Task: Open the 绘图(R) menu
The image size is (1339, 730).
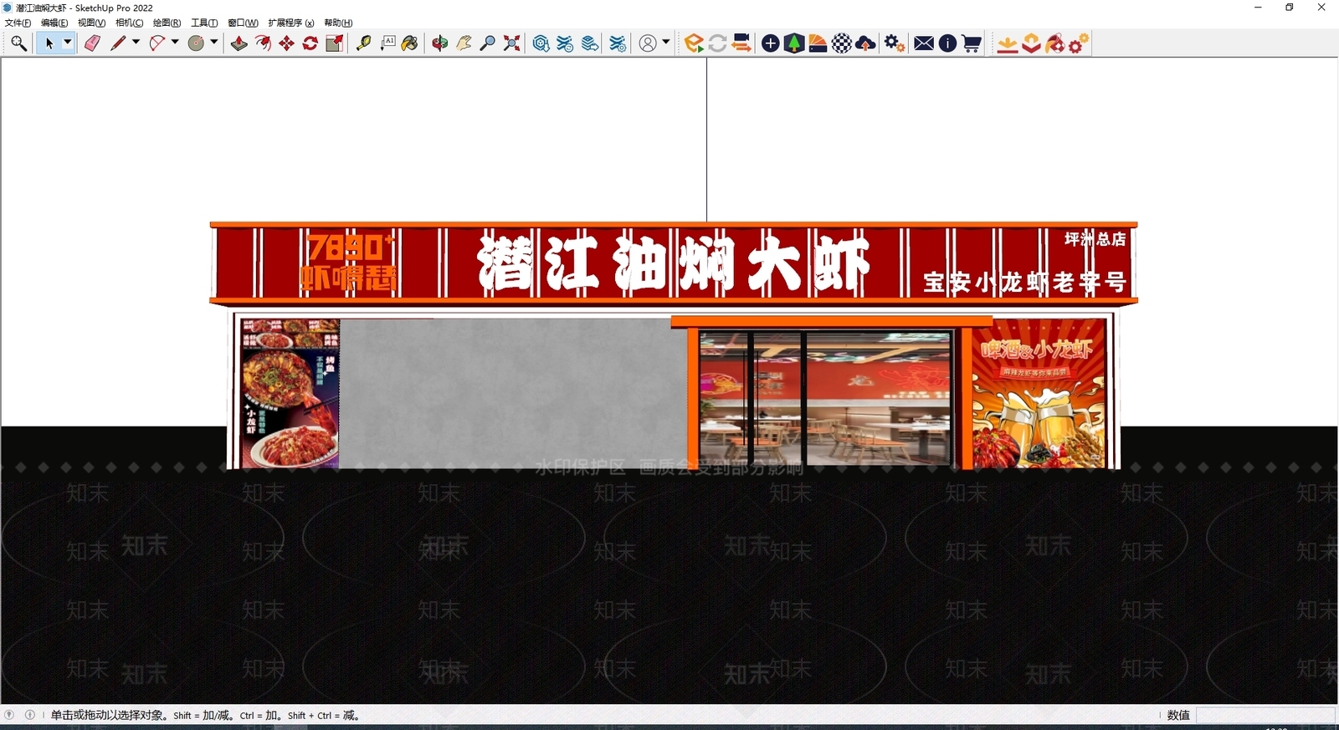Action: (x=167, y=23)
